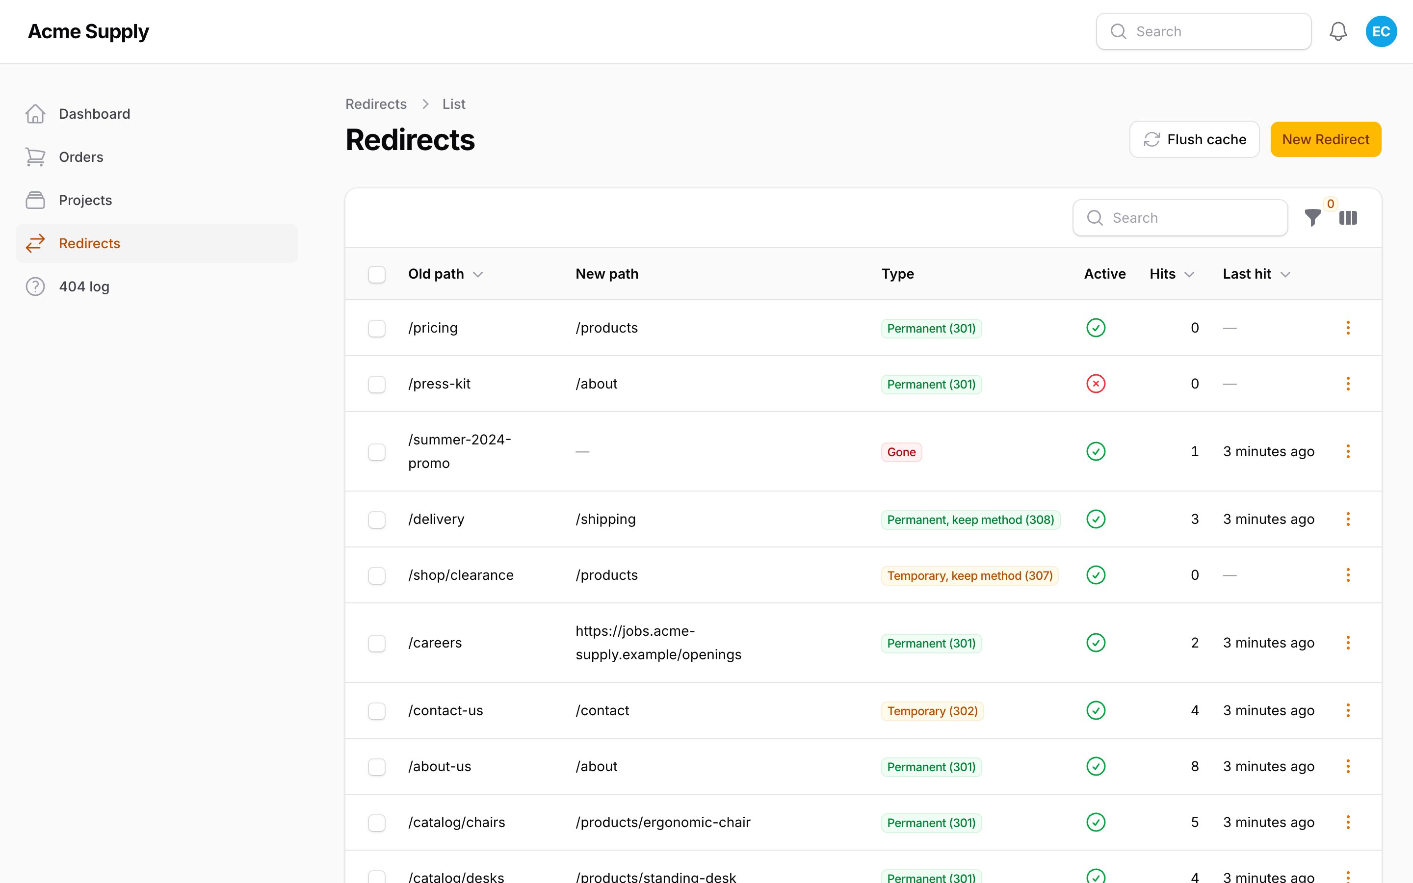
Task: Open the EC user avatar menu
Action: coord(1381,31)
